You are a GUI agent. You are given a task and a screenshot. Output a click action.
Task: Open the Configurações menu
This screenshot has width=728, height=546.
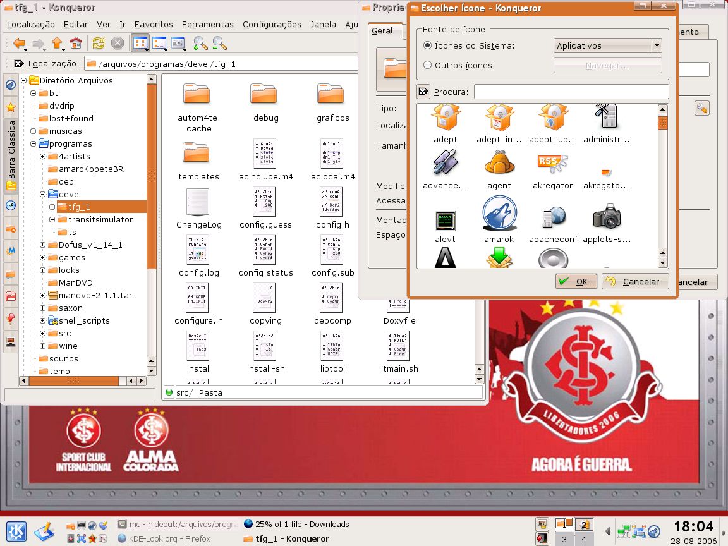point(272,25)
